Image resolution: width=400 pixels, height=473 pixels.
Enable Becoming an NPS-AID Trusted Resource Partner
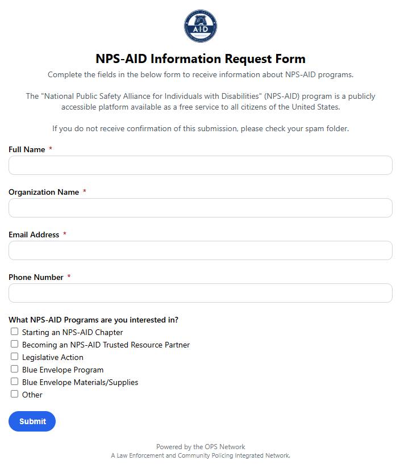pyautogui.click(x=15, y=344)
